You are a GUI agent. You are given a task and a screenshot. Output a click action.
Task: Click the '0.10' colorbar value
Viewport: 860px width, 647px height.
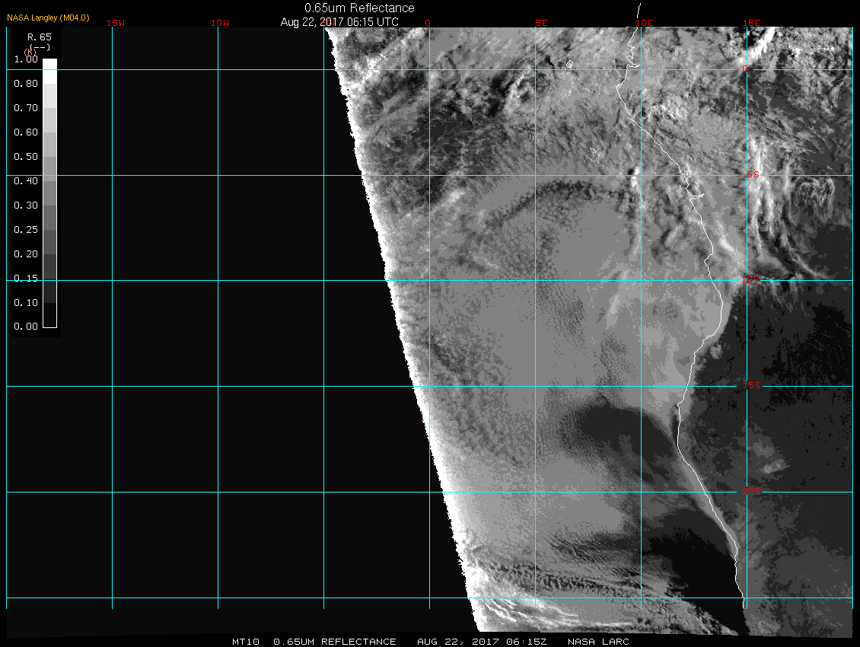[x=26, y=303]
